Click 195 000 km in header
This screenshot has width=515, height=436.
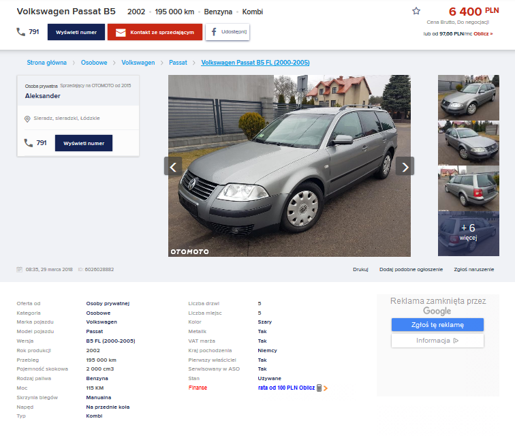pos(174,12)
